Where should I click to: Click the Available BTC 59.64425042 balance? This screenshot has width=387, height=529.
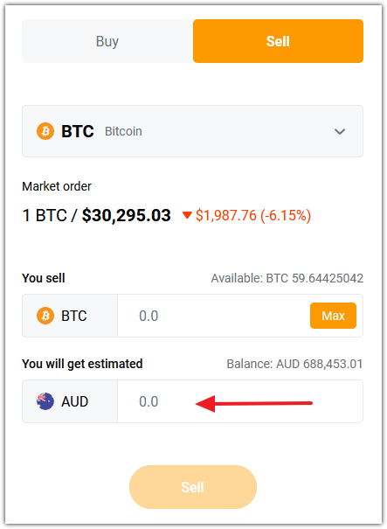(x=287, y=278)
